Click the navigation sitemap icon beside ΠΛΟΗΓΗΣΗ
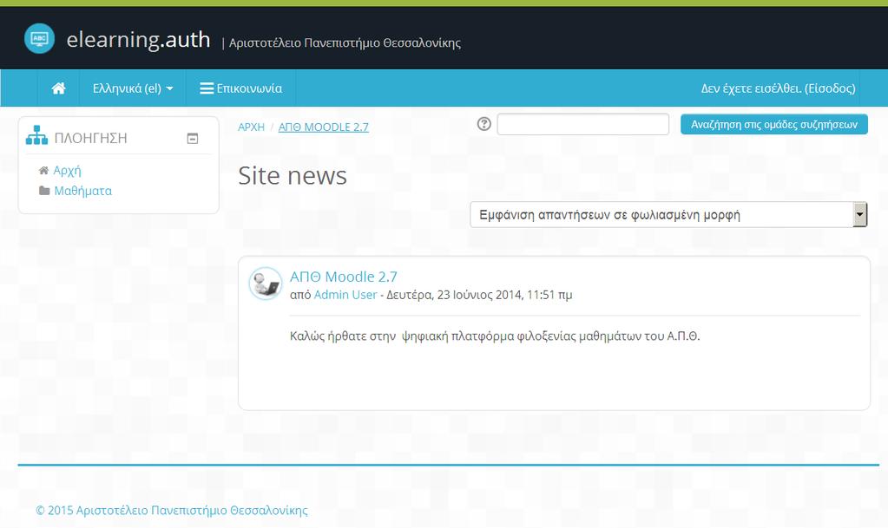 (36, 136)
